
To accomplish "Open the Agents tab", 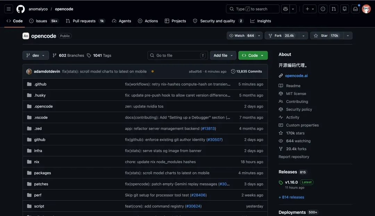I will tap(122, 21).
